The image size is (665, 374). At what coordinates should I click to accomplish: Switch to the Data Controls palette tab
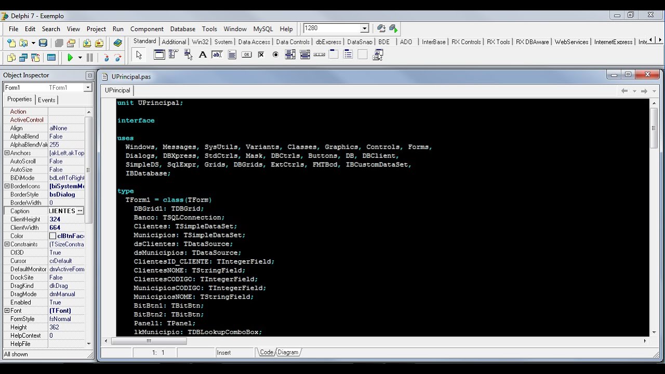[292, 42]
